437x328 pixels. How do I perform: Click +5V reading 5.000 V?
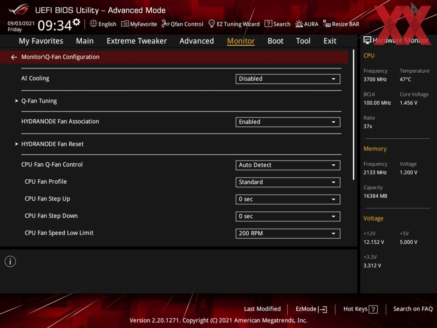[x=408, y=242]
